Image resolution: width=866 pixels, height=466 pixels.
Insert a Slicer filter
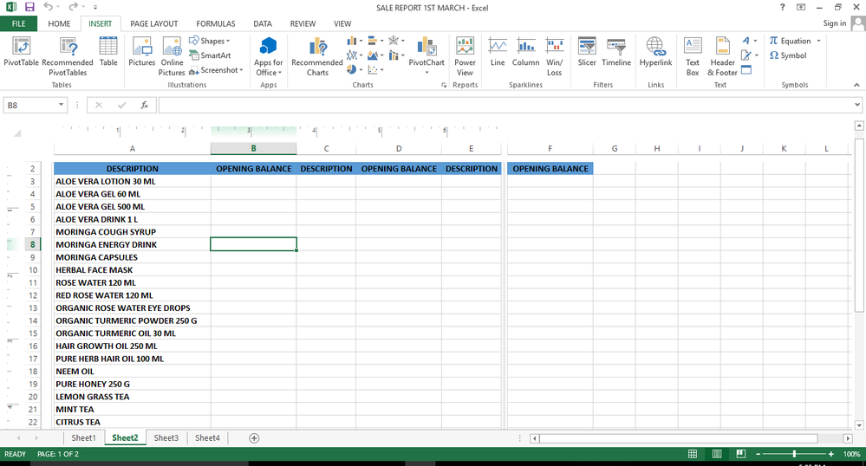pos(587,51)
